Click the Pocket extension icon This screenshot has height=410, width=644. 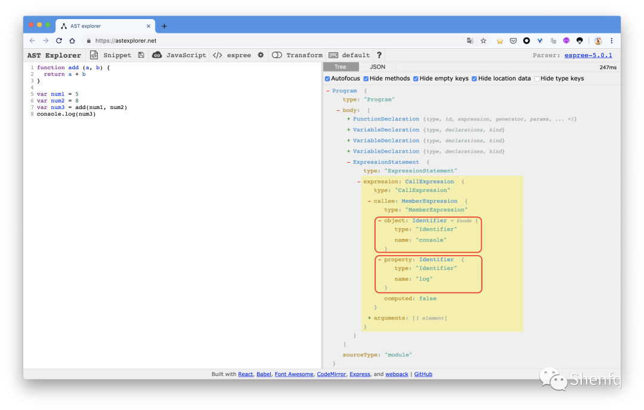[x=513, y=41]
